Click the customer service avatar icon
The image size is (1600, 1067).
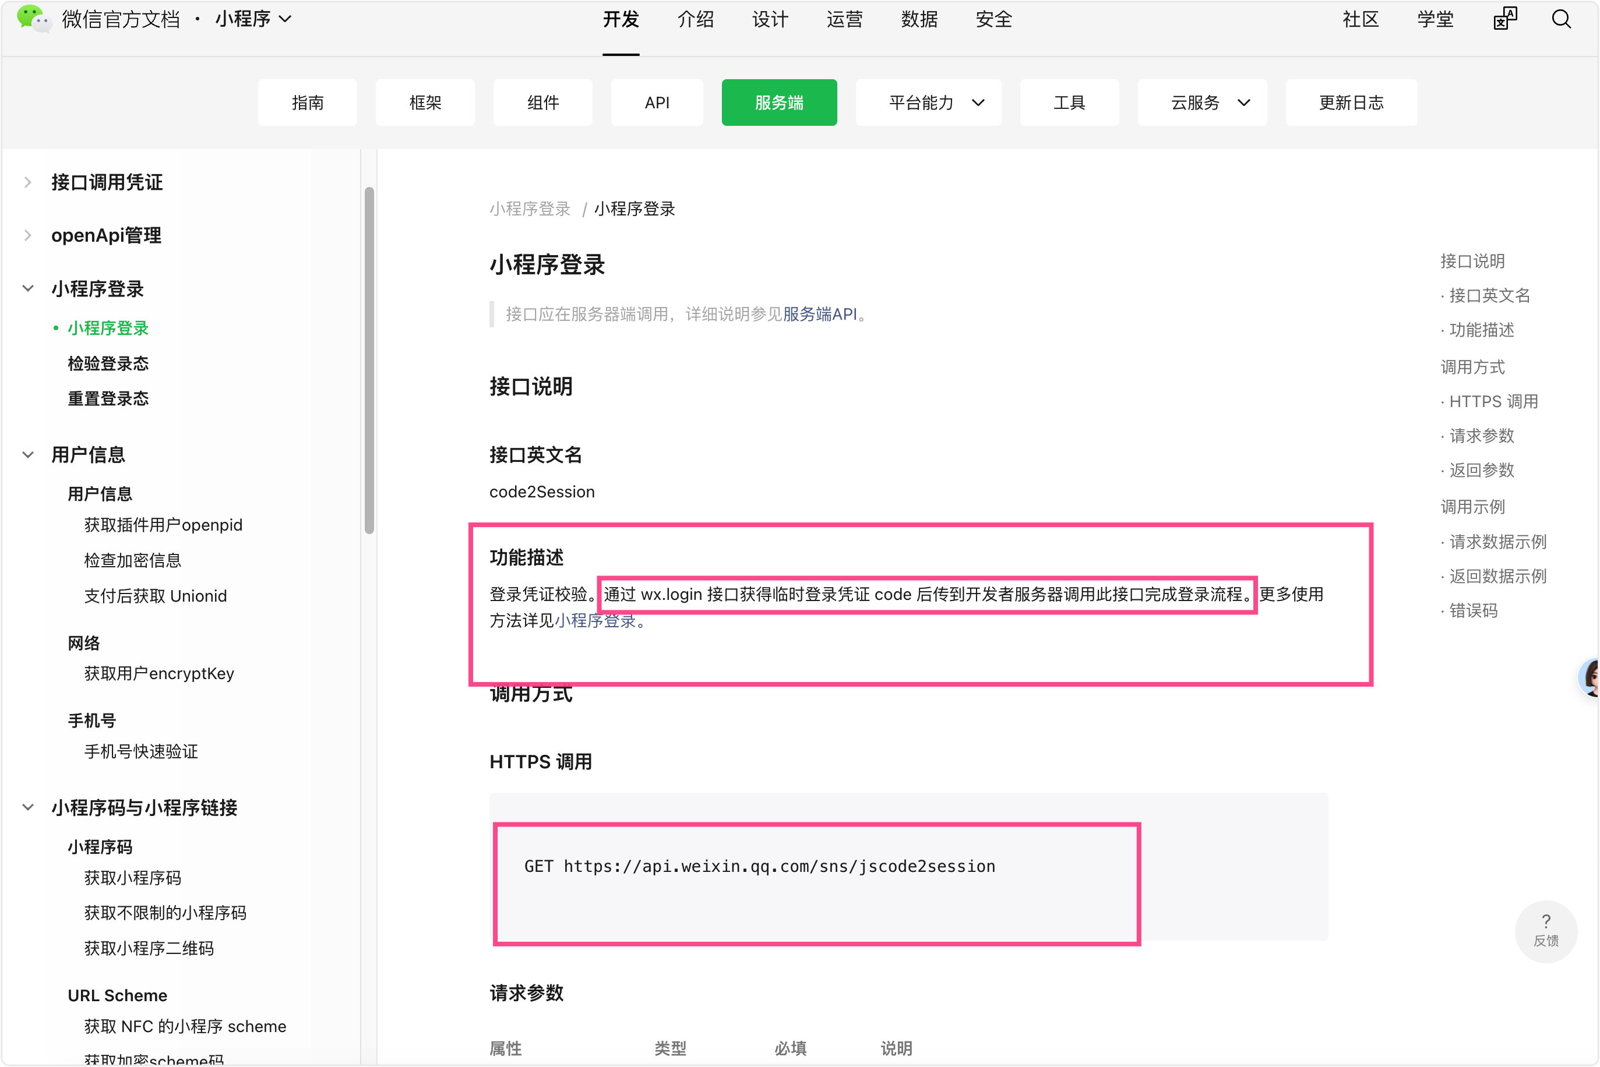[x=1591, y=677]
